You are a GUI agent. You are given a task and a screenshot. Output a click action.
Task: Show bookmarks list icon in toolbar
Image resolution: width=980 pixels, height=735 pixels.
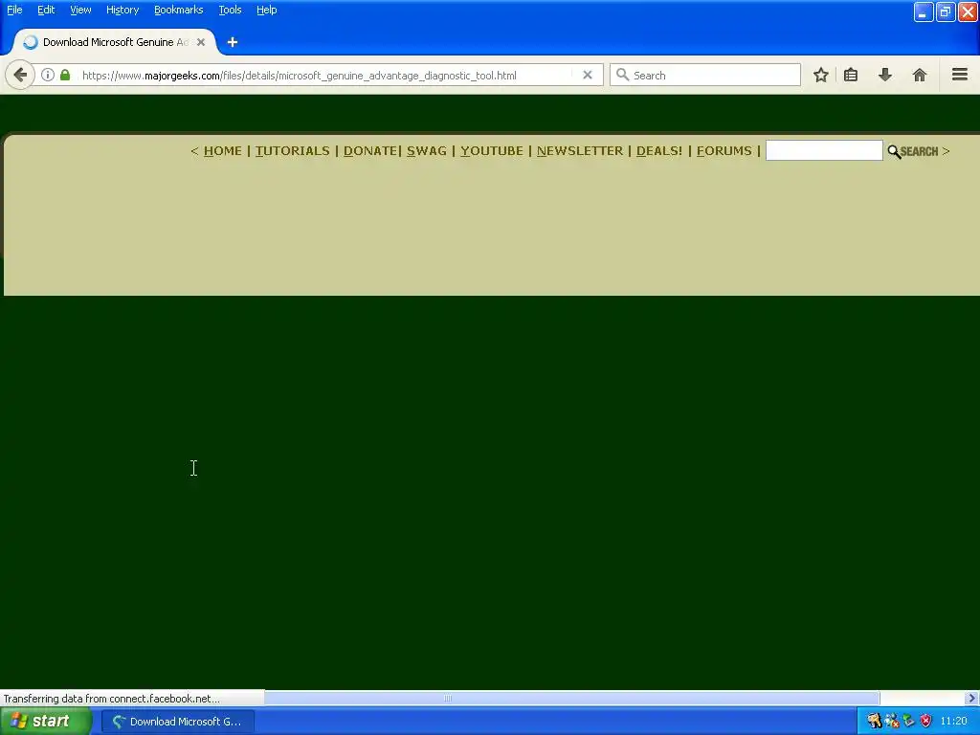pyautogui.click(x=851, y=75)
